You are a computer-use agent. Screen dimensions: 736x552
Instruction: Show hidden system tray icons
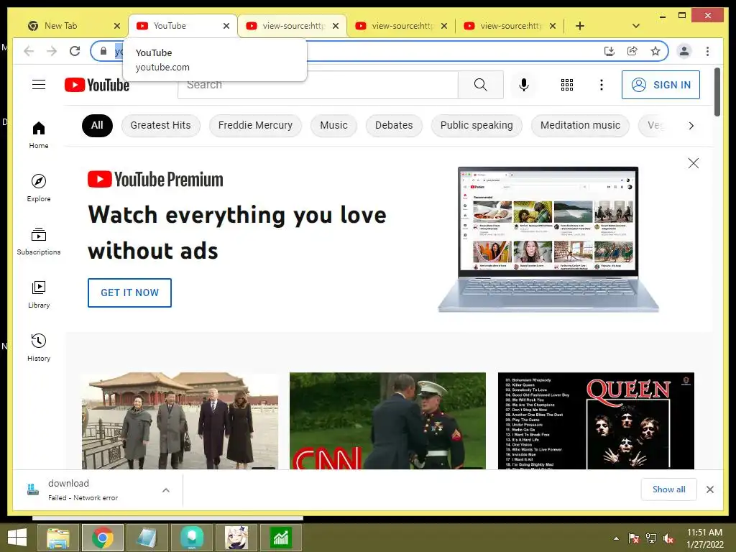[616, 538]
